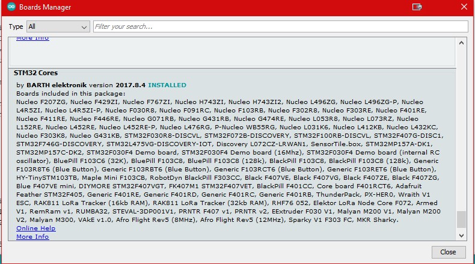475x264 pixels.
Task: Click the BARTH elektronik author name
Action: (x=57, y=85)
